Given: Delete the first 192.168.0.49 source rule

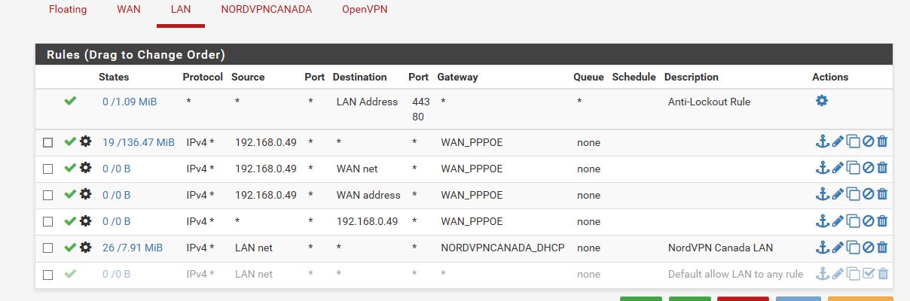Looking at the screenshot, I should (x=882, y=142).
